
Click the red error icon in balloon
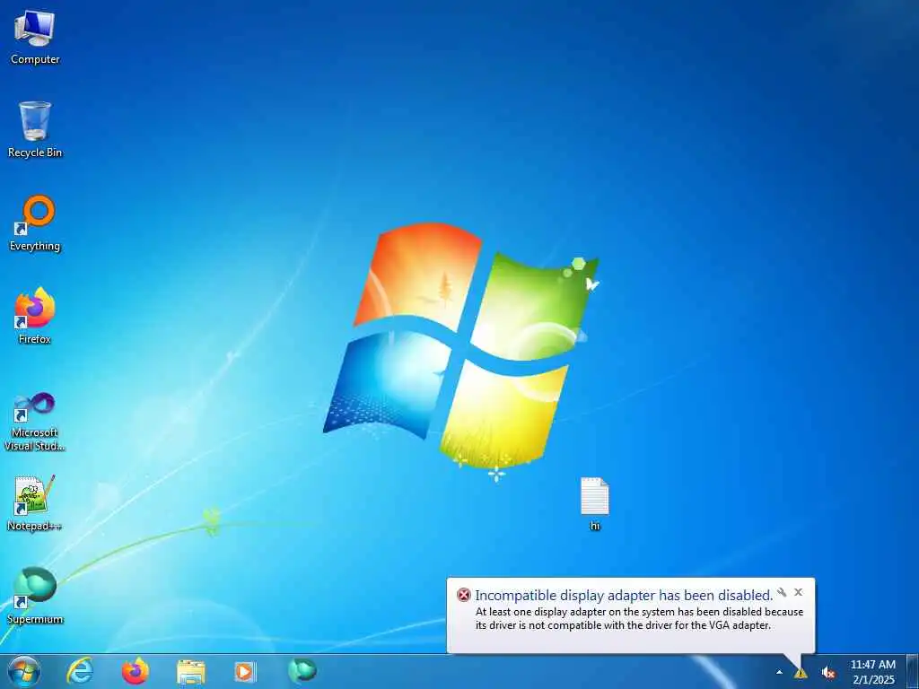[x=464, y=596]
